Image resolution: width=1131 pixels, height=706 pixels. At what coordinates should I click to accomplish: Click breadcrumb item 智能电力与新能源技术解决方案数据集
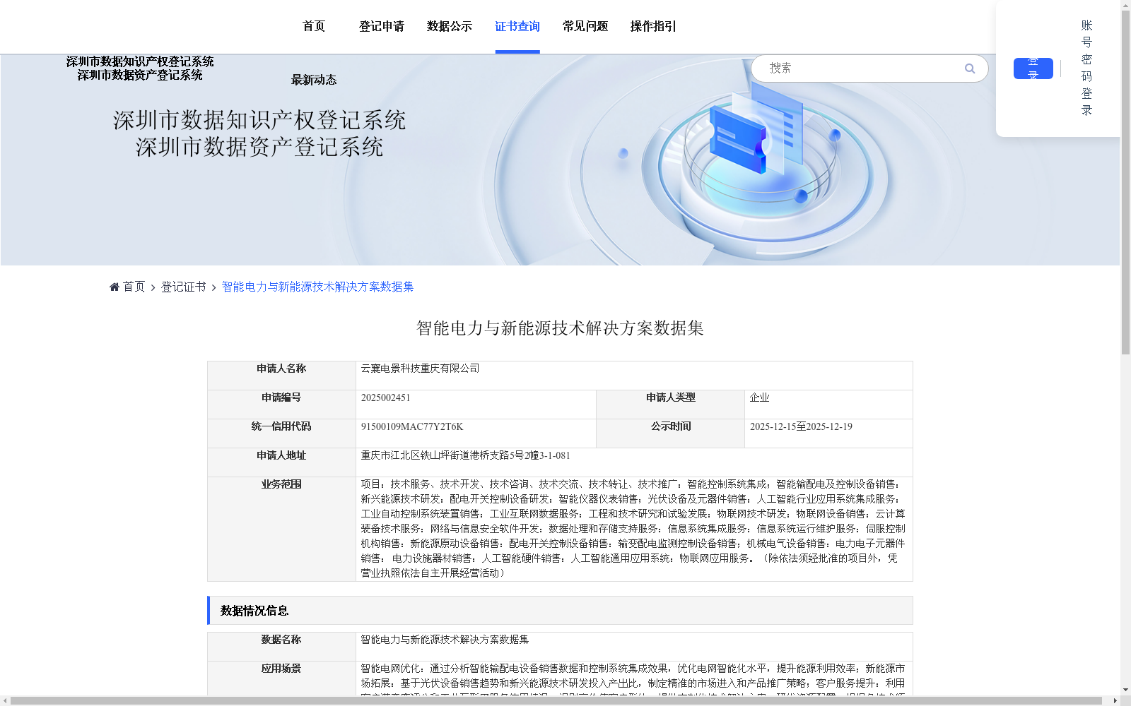tap(317, 287)
